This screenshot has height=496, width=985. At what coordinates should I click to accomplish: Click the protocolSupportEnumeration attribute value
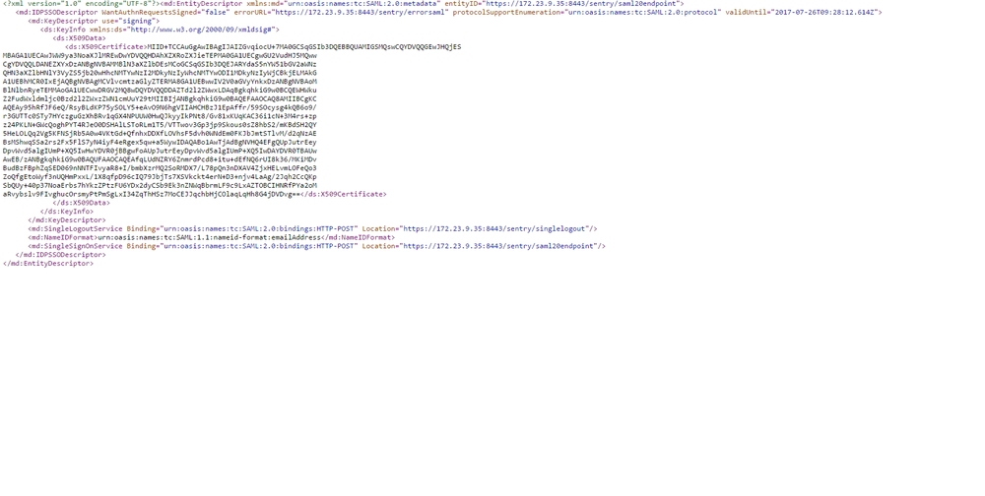pyautogui.click(x=642, y=13)
